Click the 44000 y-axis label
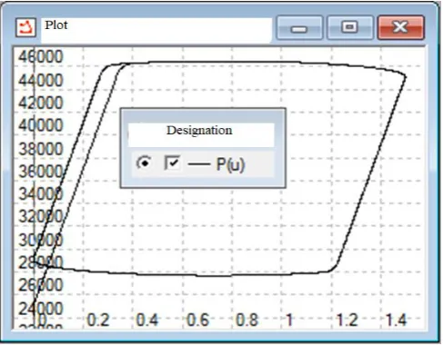The image size is (443, 345). (41, 81)
